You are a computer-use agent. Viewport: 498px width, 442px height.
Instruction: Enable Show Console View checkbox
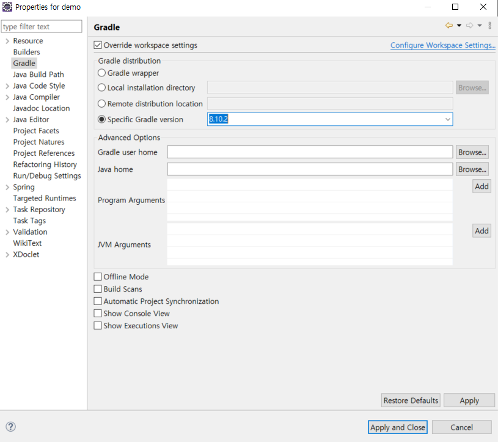pyautogui.click(x=98, y=313)
